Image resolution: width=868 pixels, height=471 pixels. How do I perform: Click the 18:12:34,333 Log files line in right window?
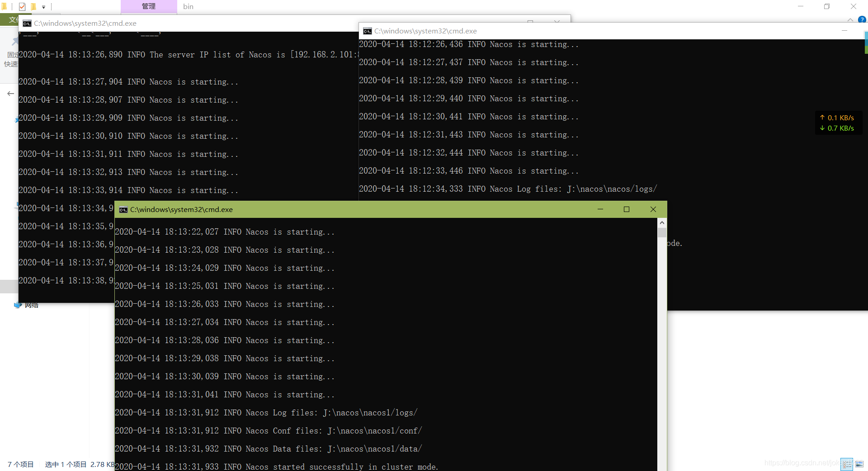[x=508, y=189]
